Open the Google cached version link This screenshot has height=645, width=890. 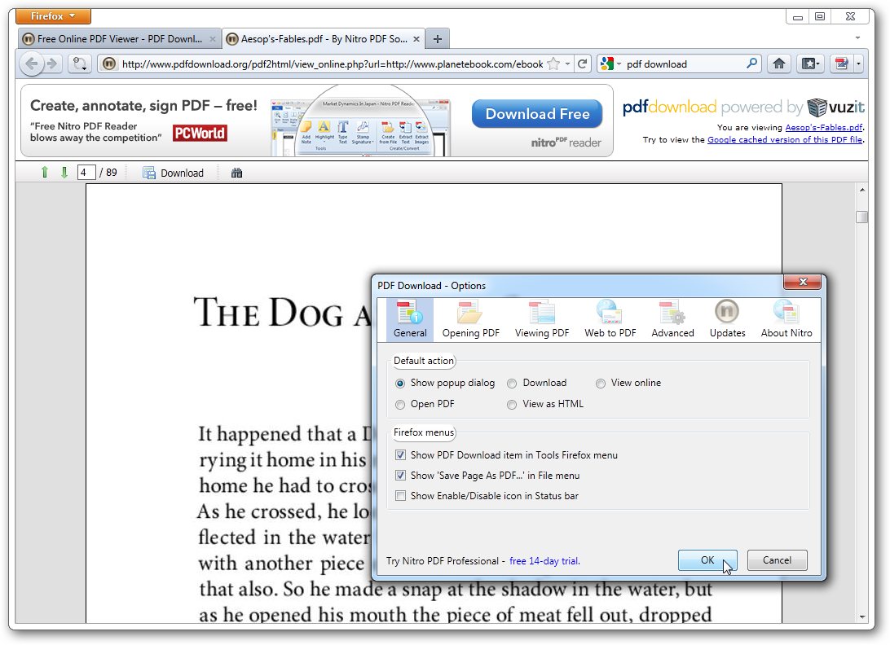click(784, 140)
